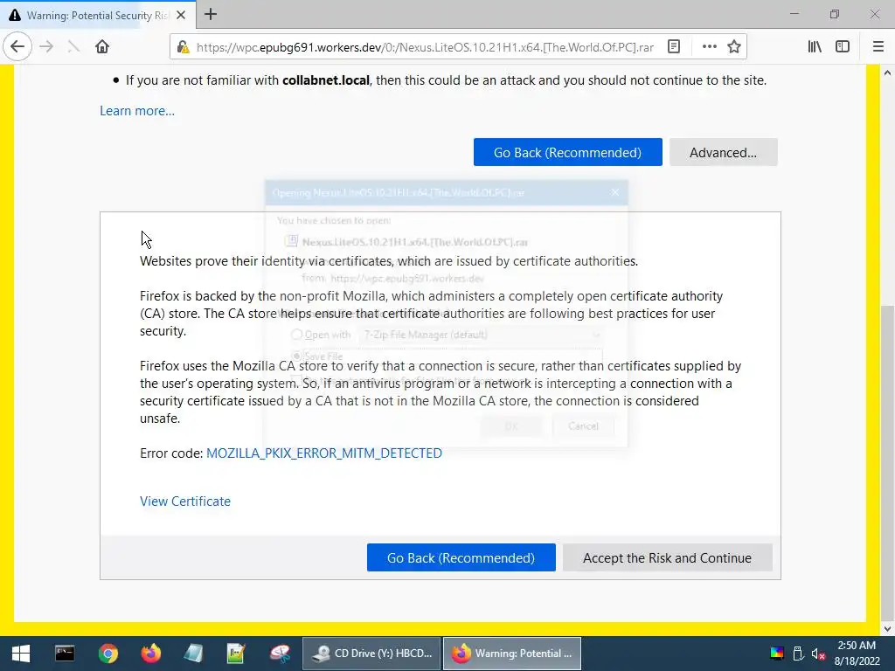Open the Firefox hamburger menu
The image size is (895, 671).
878,47
